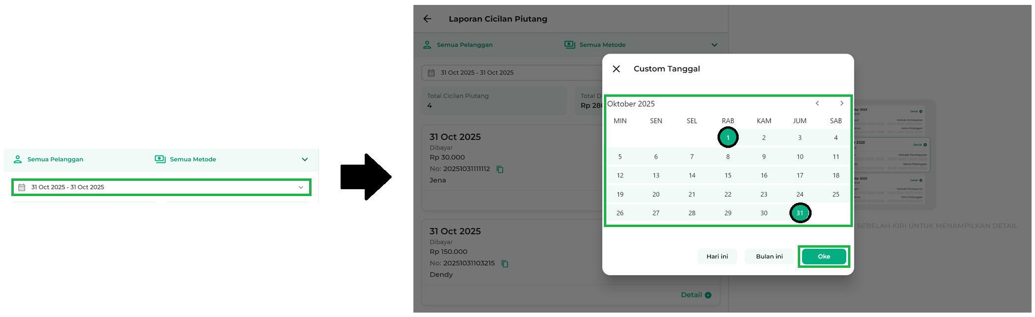
Task: Click the calendar icon in highlighted date field
Action: [22, 187]
